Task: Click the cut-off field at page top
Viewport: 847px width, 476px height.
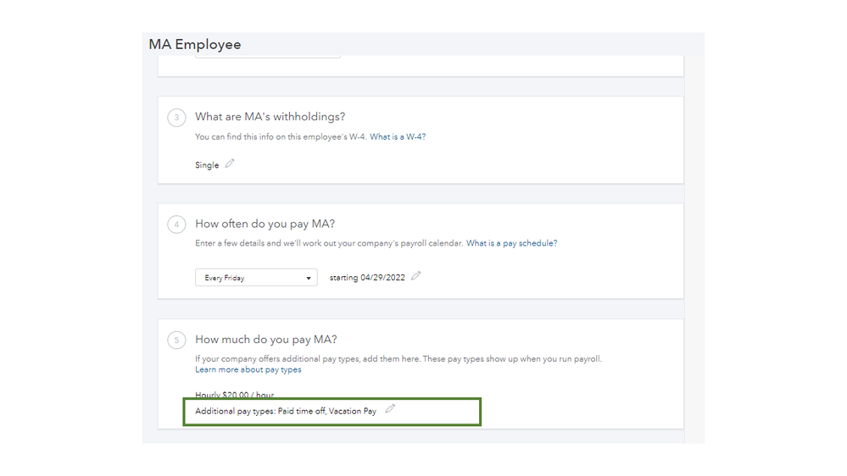Action: click(x=268, y=55)
